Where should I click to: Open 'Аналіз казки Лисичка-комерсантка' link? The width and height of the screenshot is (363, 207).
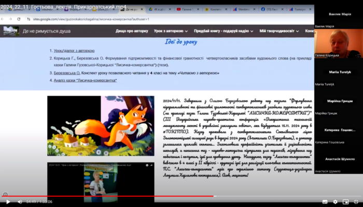86,80
